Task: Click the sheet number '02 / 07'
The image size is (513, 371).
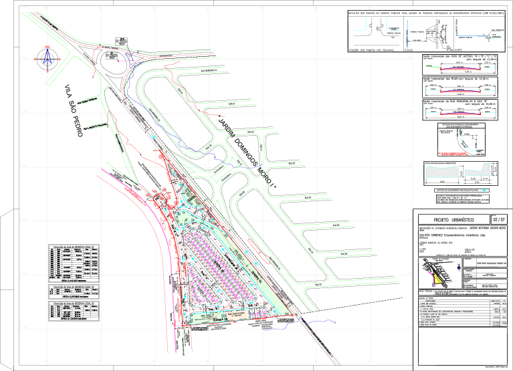Action: pos(498,219)
